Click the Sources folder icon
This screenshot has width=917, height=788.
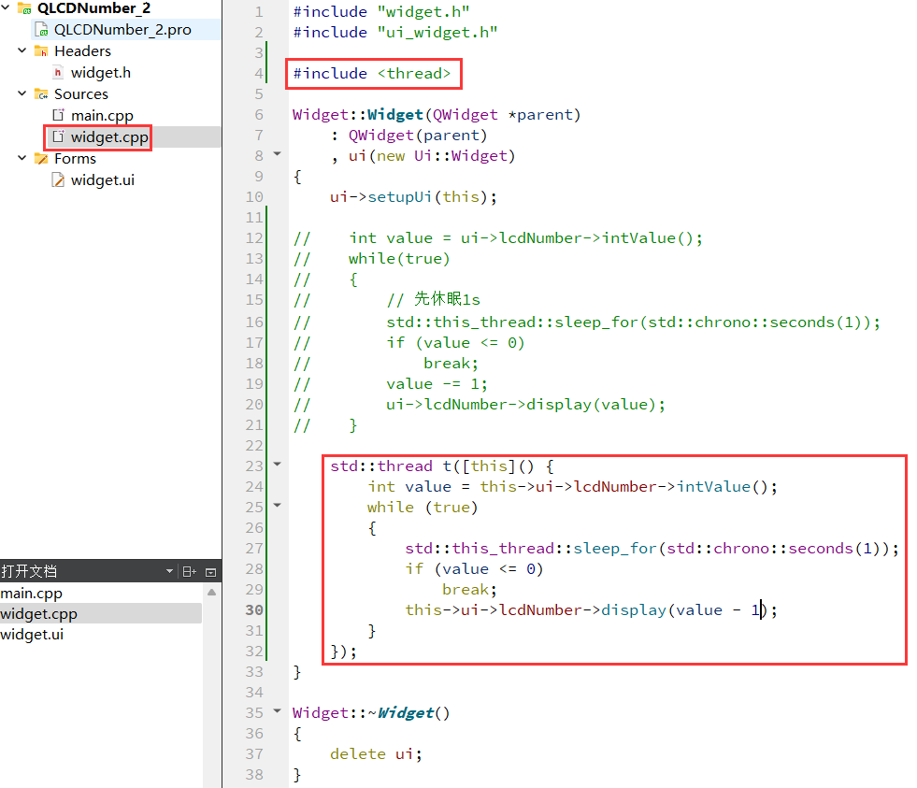pos(41,94)
